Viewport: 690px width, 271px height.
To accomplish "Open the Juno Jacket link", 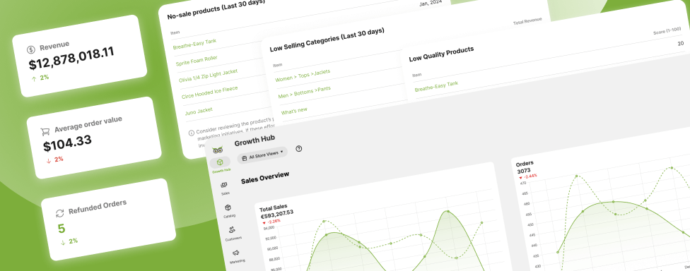I will click(x=199, y=110).
